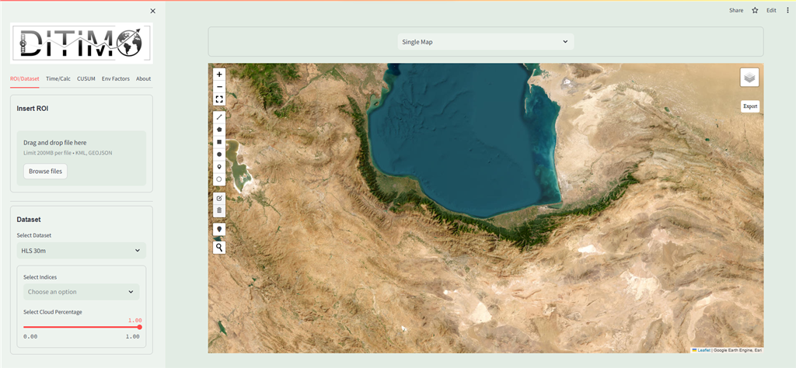Open the HLS 30m dataset dropdown
This screenshot has height=368, width=796.
(82, 250)
